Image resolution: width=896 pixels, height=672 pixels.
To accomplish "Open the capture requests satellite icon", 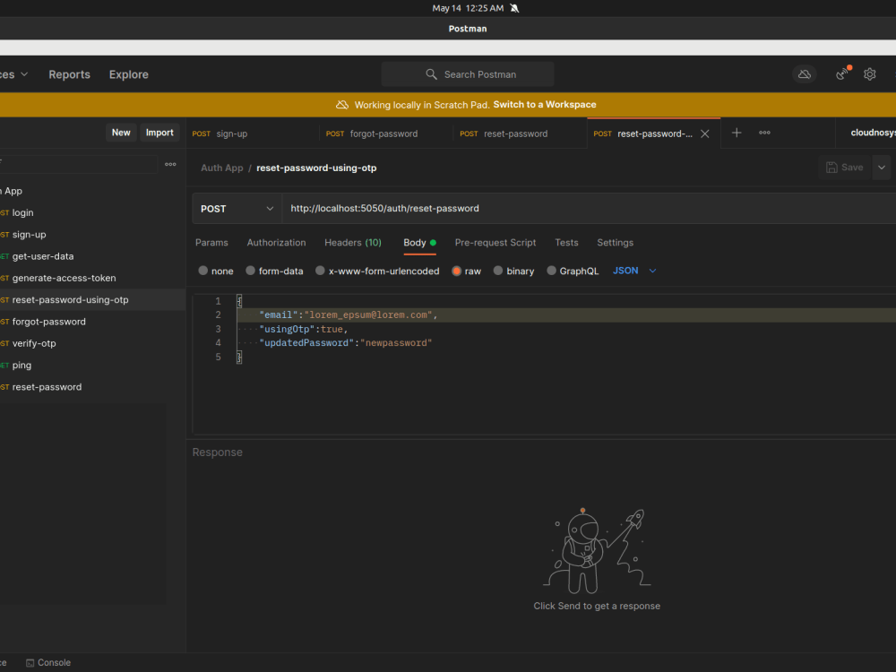I will click(x=842, y=73).
